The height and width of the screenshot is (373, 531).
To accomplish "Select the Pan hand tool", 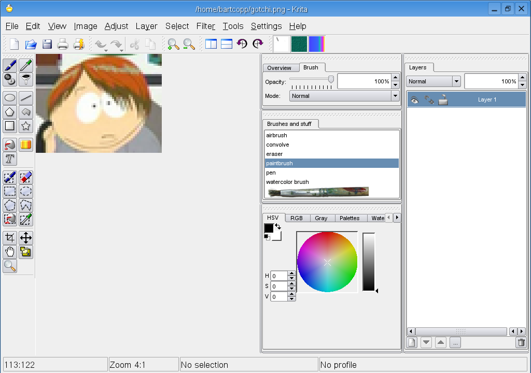I will 10,252.
